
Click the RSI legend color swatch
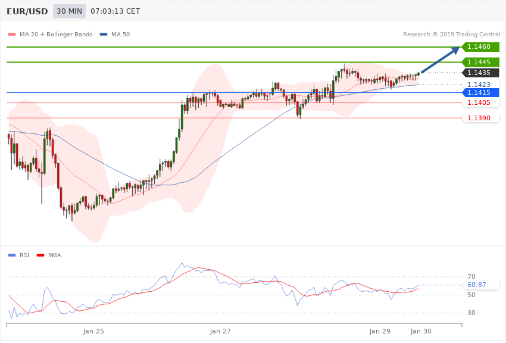(x=12, y=255)
